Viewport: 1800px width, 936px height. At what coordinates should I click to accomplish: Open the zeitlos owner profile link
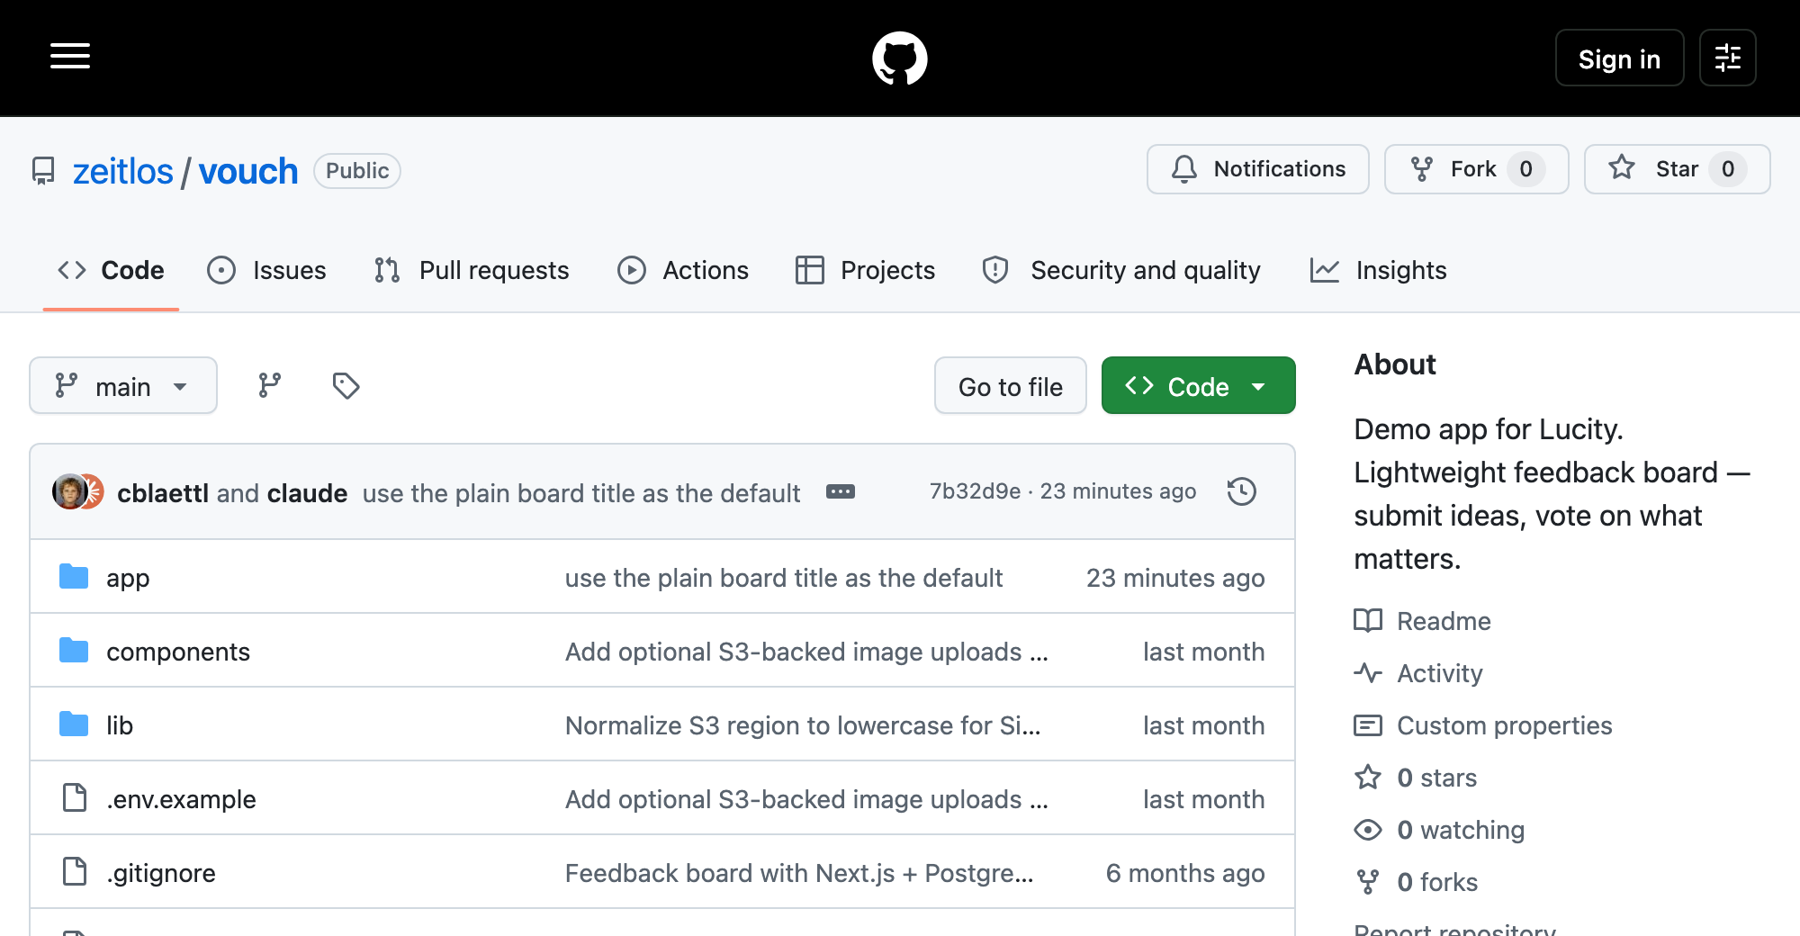122,171
